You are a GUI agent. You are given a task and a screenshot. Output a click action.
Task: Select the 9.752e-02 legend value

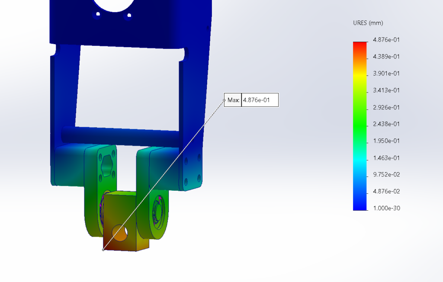click(386, 175)
